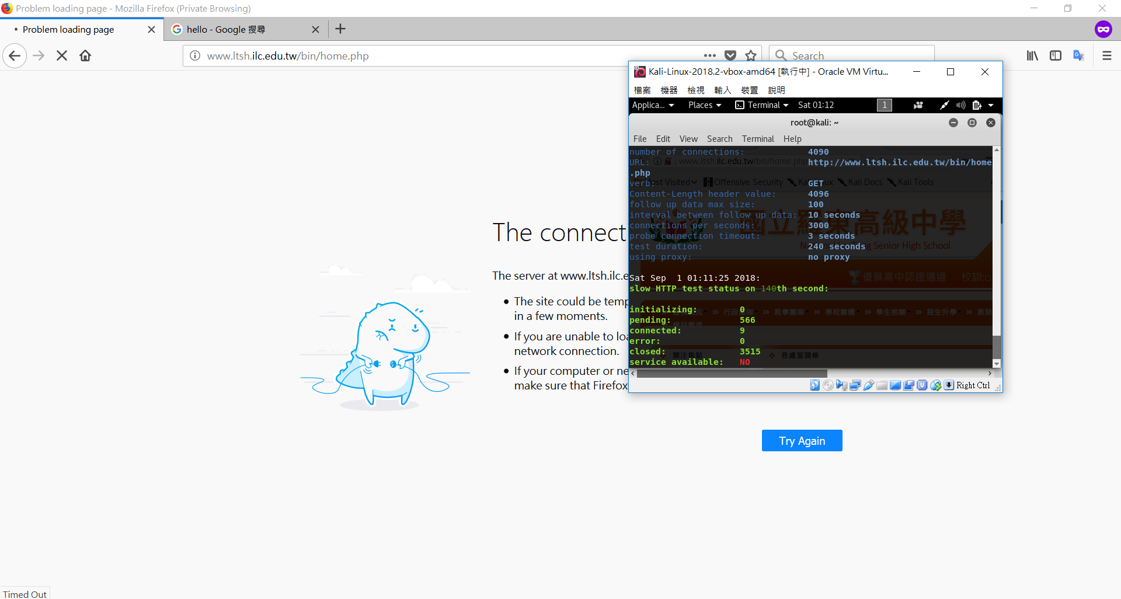
Task: Open the Firefox Library icon
Action: pyautogui.click(x=1032, y=55)
